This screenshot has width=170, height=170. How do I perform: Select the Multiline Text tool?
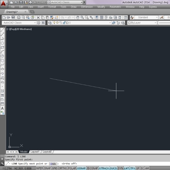pyautogui.click(x=2, y=108)
